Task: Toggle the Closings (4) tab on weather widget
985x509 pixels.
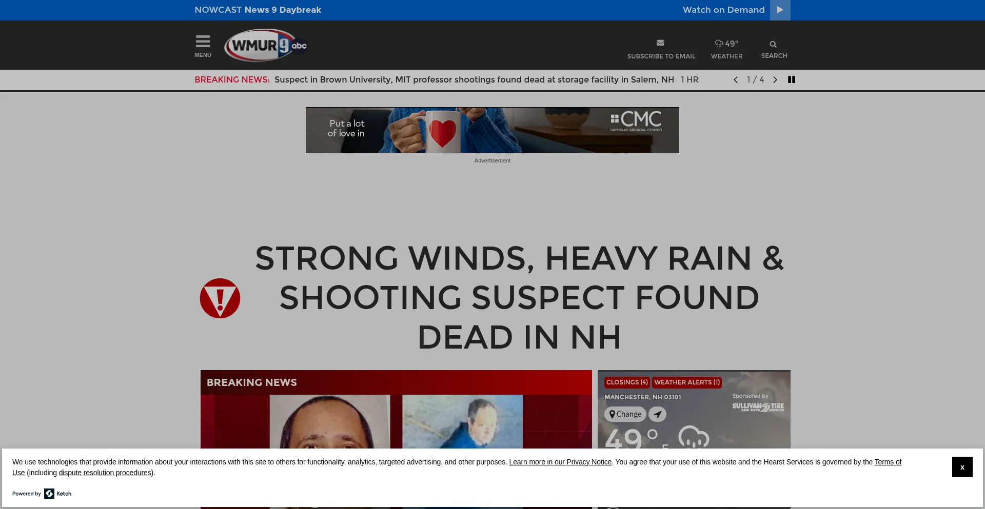Action: [627, 382]
